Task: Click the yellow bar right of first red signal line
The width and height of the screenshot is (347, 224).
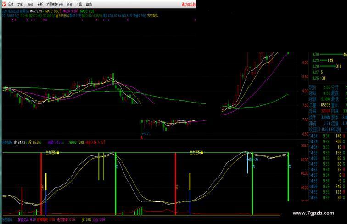Action: [x=46, y=182]
